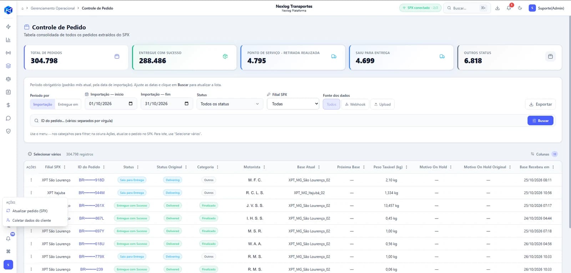Click SPX conectado status badge
The width and height of the screenshot is (571, 273).
[x=420, y=8]
